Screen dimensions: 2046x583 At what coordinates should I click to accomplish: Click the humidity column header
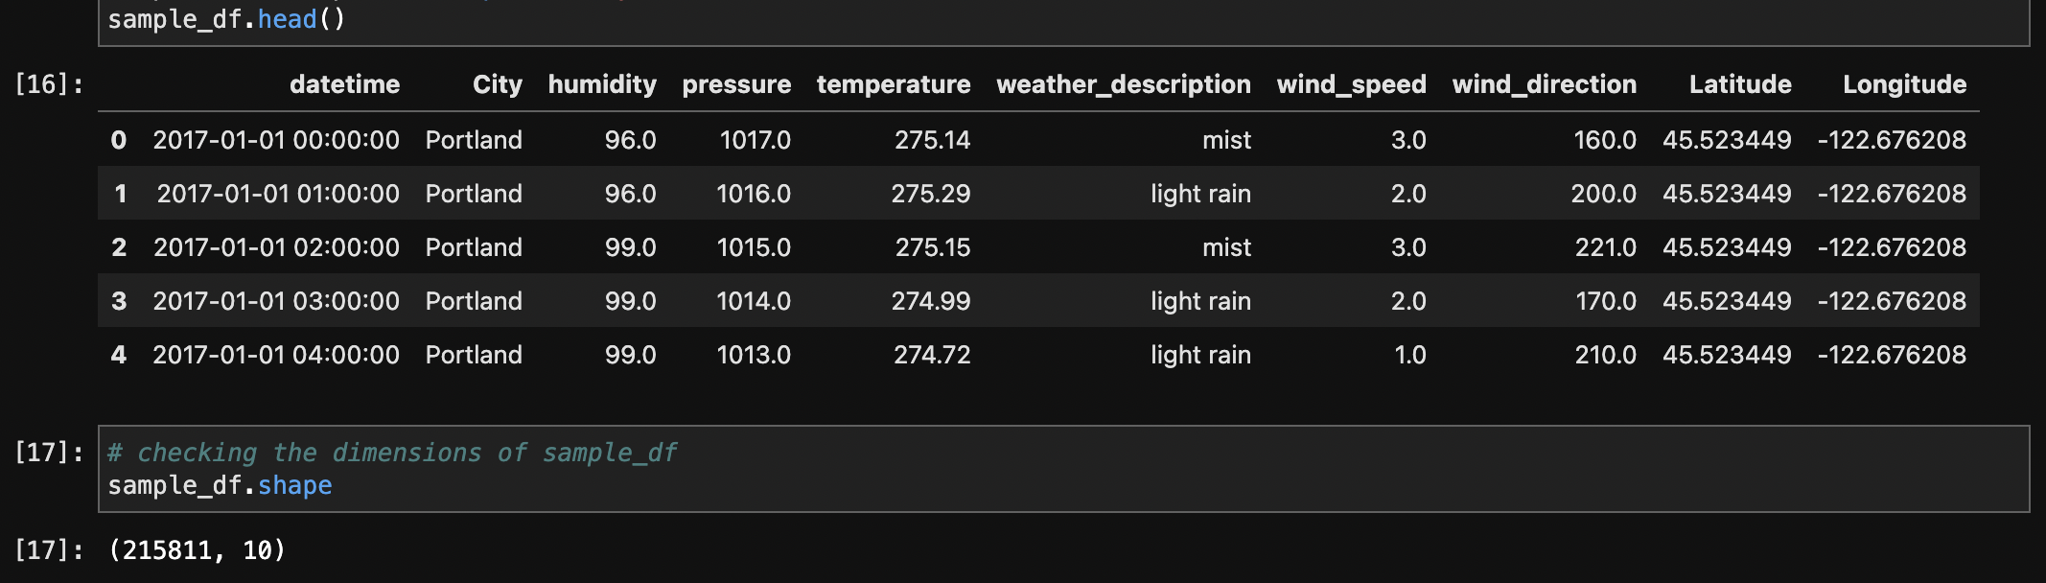coord(602,84)
